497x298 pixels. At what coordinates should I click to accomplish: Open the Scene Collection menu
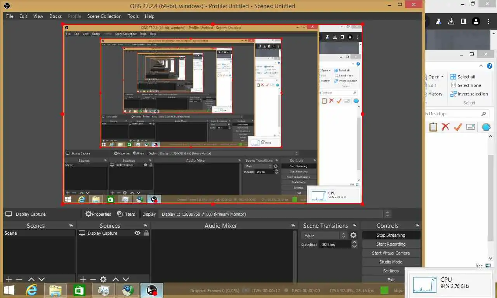pos(104,16)
